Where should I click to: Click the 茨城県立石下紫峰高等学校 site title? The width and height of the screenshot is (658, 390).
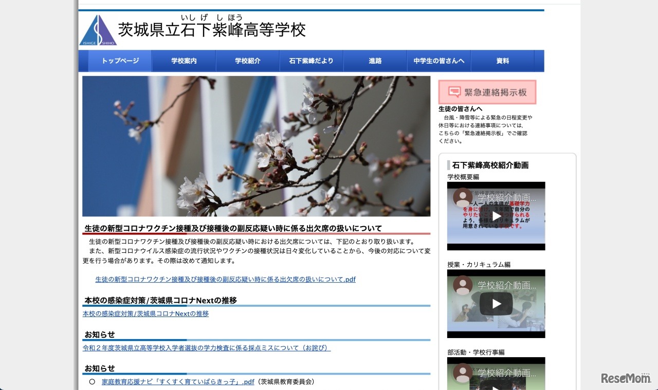212,30
